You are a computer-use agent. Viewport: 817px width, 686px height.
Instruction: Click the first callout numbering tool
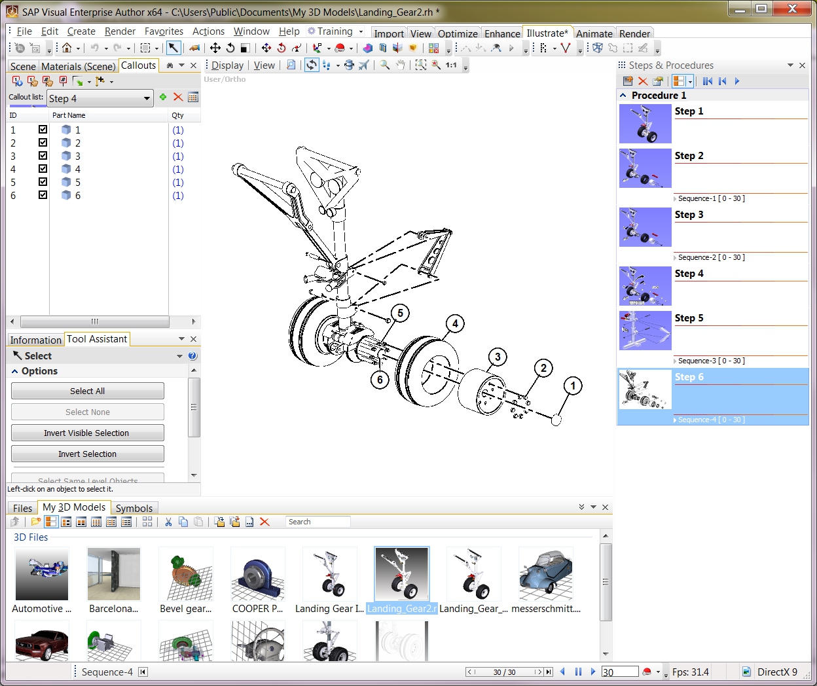click(17, 81)
